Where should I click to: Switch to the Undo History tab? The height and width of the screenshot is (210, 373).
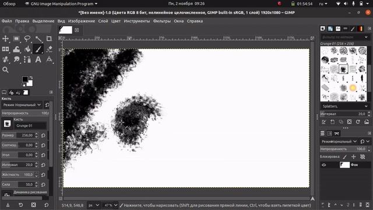pyautogui.click(x=18, y=92)
